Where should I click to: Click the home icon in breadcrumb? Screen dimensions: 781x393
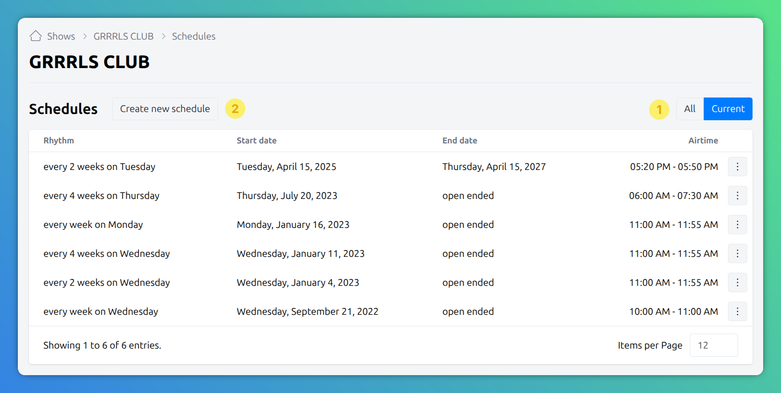[36, 36]
